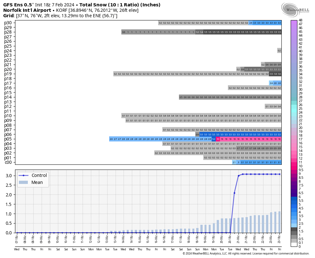315x258 pixels.
Task: Click the '19-06z' time axis label
Action: (x=206, y=239)
